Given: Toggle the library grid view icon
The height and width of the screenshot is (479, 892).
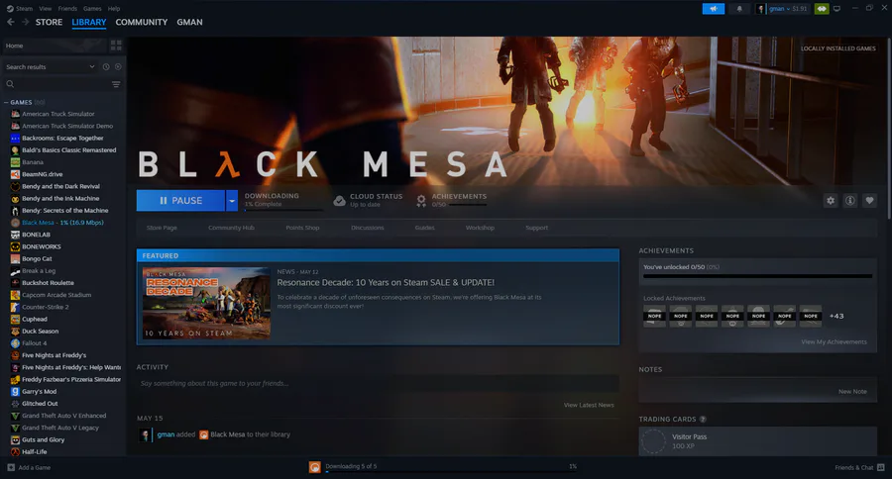Looking at the screenshot, I should [x=116, y=46].
